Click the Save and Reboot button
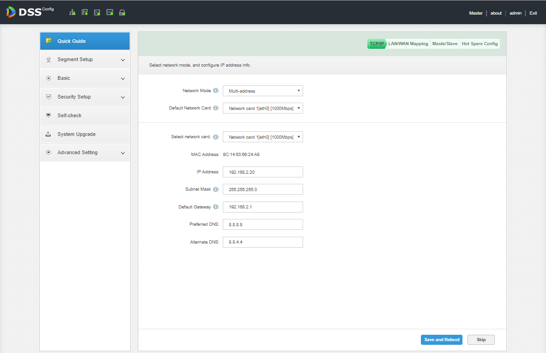The image size is (546, 353). 441,340
